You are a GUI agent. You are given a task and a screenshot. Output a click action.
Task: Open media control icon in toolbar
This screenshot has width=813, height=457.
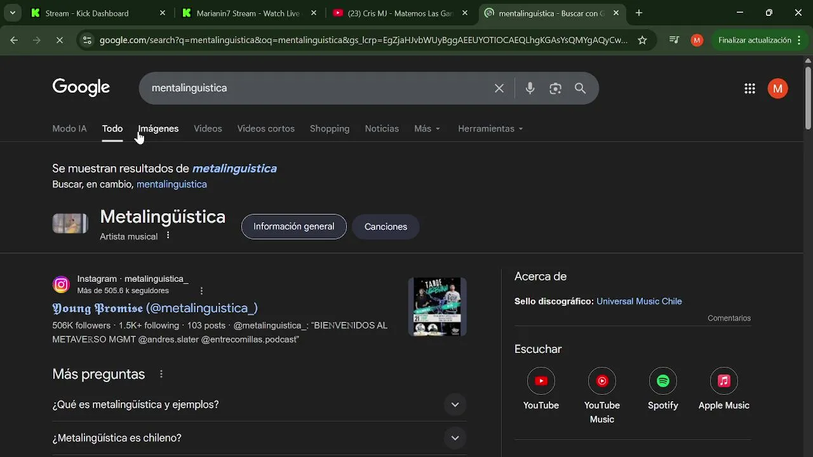click(x=675, y=40)
